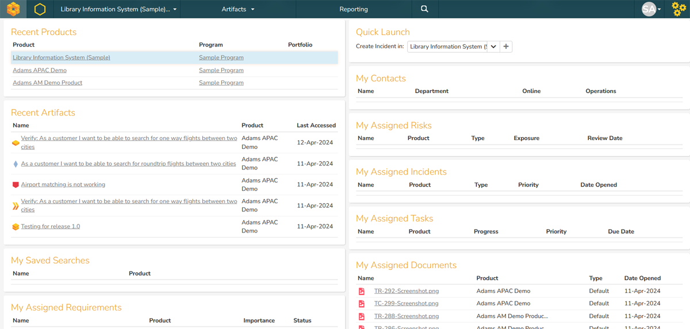Open the Airport matching is not working link
Viewport: 690px width, 329px height.
63,185
